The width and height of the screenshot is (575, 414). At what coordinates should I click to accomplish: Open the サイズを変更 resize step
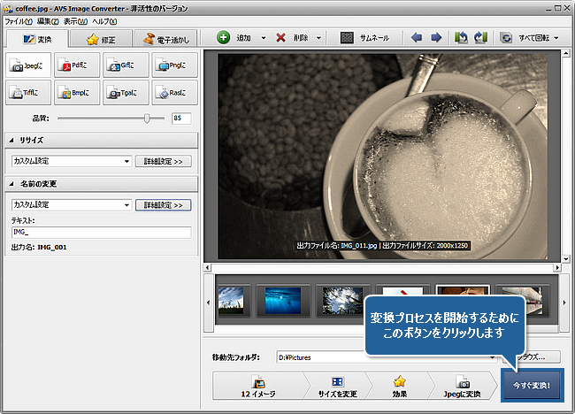tap(337, 386)
